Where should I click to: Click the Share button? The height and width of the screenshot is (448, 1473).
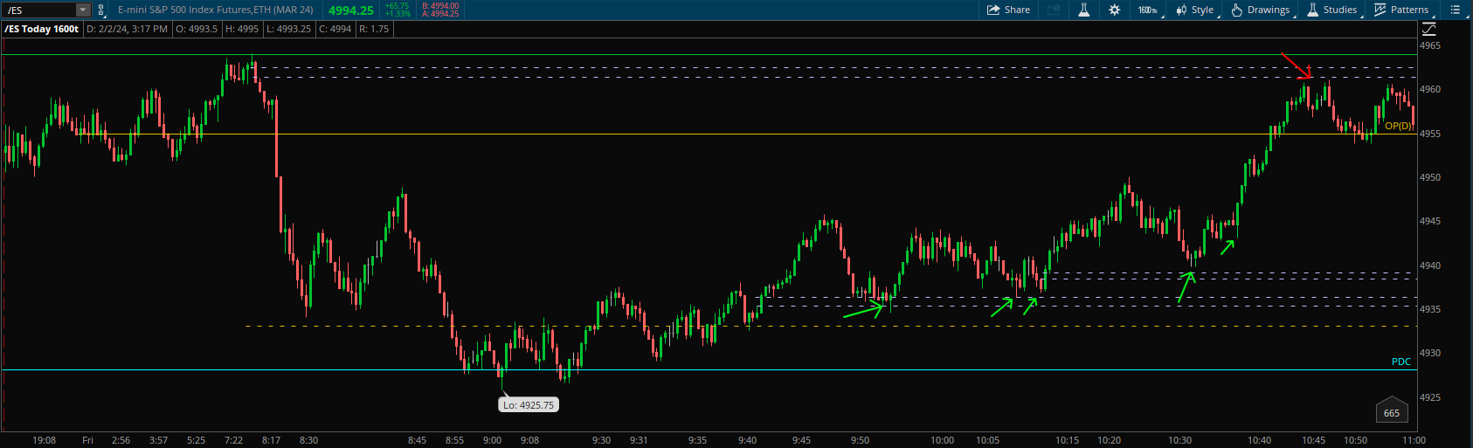tap(1008, 10)
